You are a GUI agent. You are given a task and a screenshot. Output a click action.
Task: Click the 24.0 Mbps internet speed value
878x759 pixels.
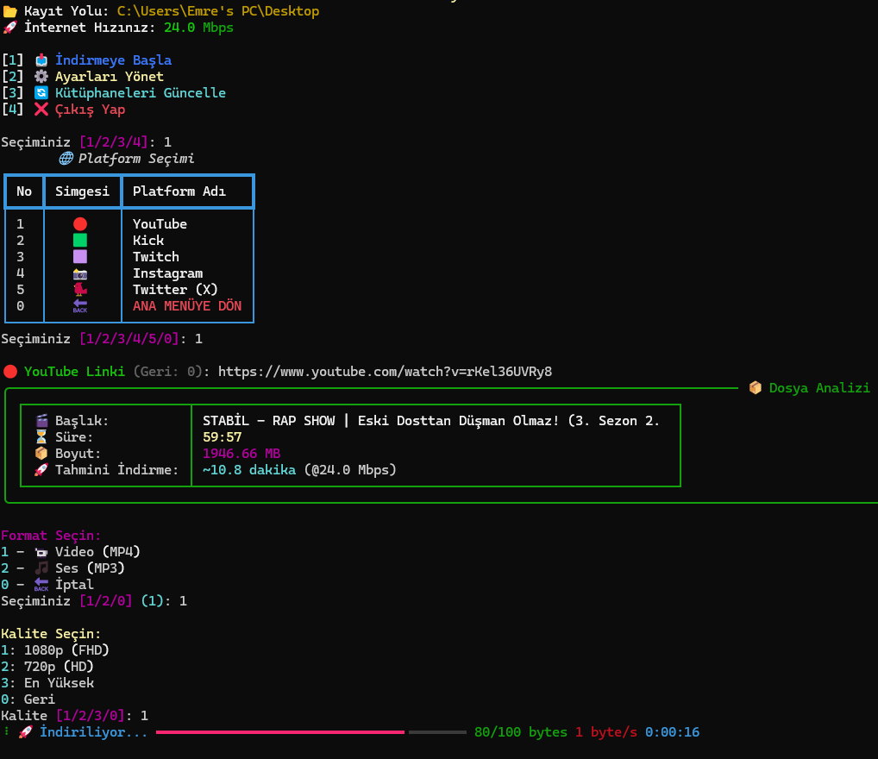pos(198,28)
